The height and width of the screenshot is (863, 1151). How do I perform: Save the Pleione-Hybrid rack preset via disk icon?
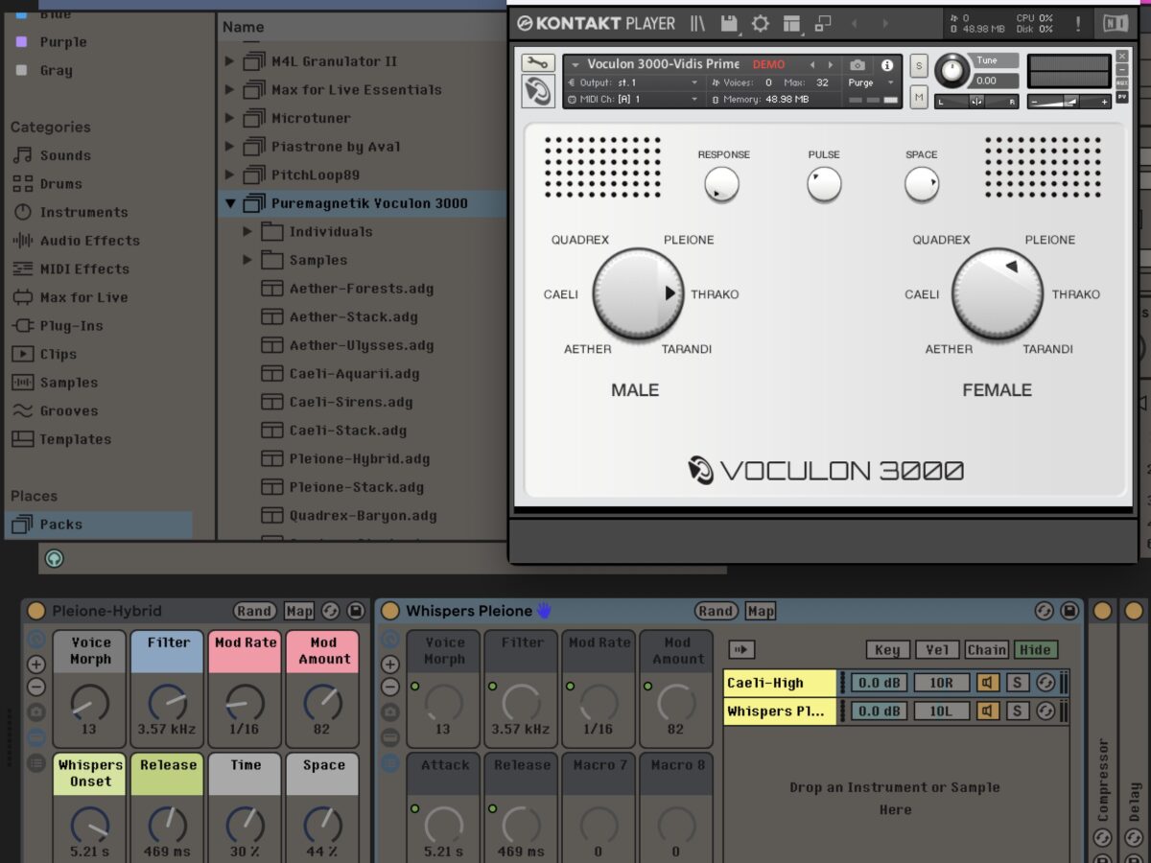[x=356, y=611]
